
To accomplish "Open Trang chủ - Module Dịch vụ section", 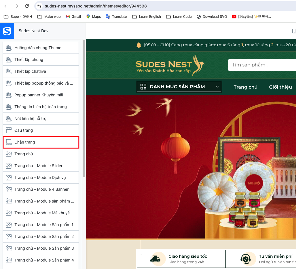I will (x=41, y=178).
